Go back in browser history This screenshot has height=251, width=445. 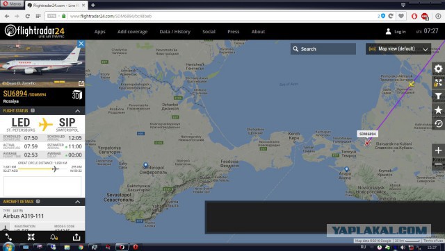point(7,16)
